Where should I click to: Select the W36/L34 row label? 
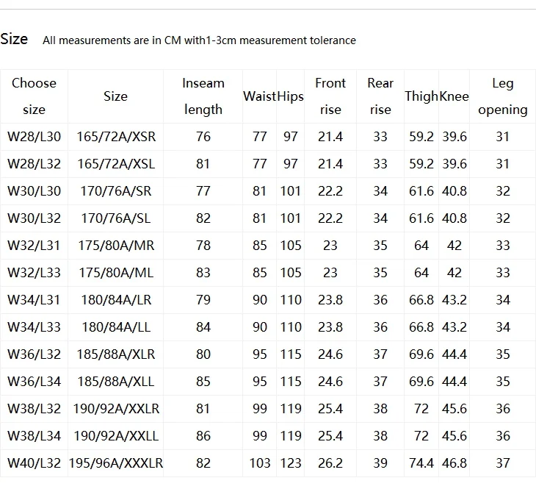click(35, 382)
